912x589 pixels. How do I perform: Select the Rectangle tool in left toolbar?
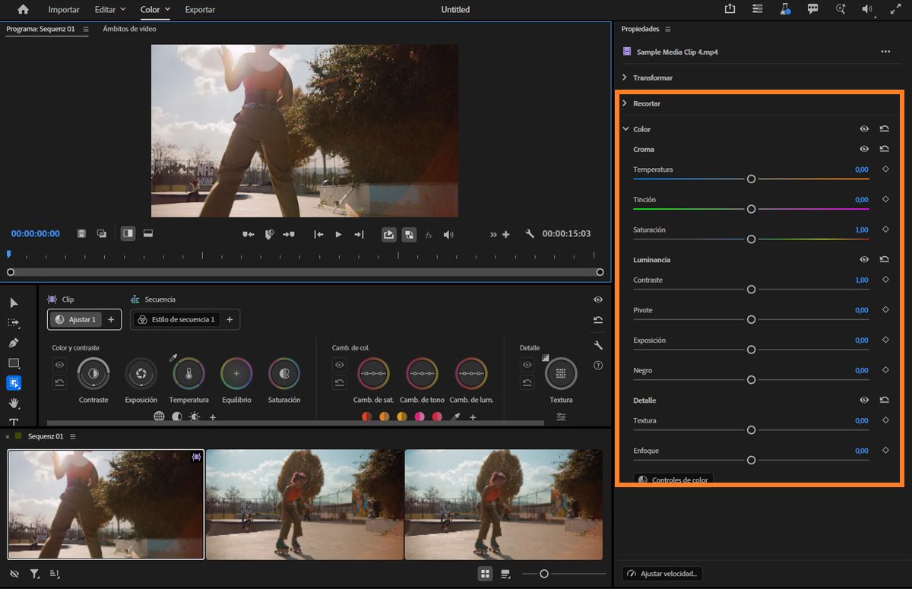(x=14, y=363)
